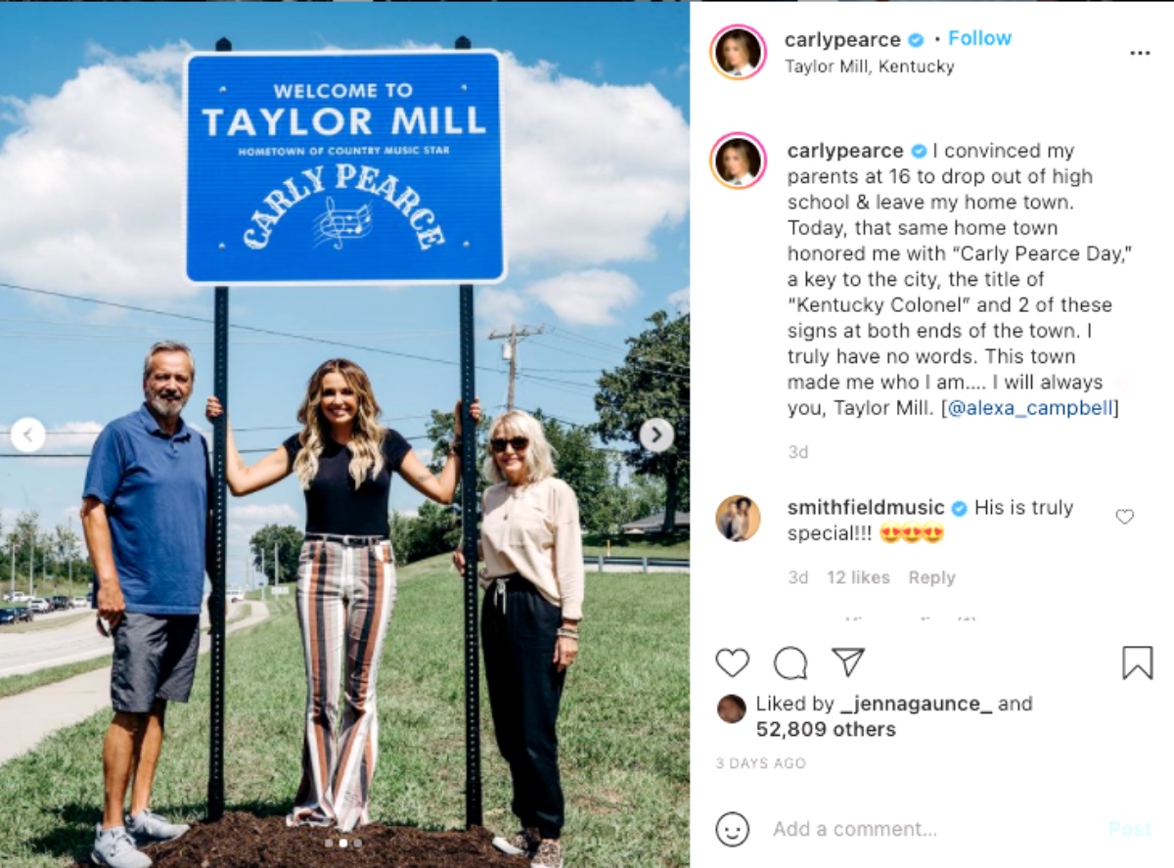Open Taylor Mill, Kentucky location
Image resolution: width=1174 pixels, height=868 pixels.
tap(869, 67)
